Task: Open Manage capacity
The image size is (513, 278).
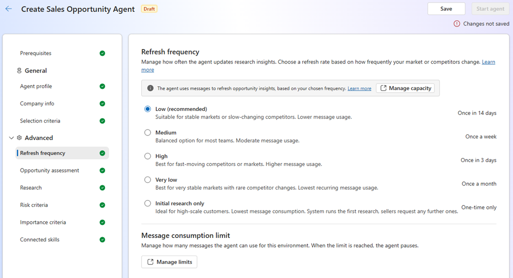Action: [405, 88]
